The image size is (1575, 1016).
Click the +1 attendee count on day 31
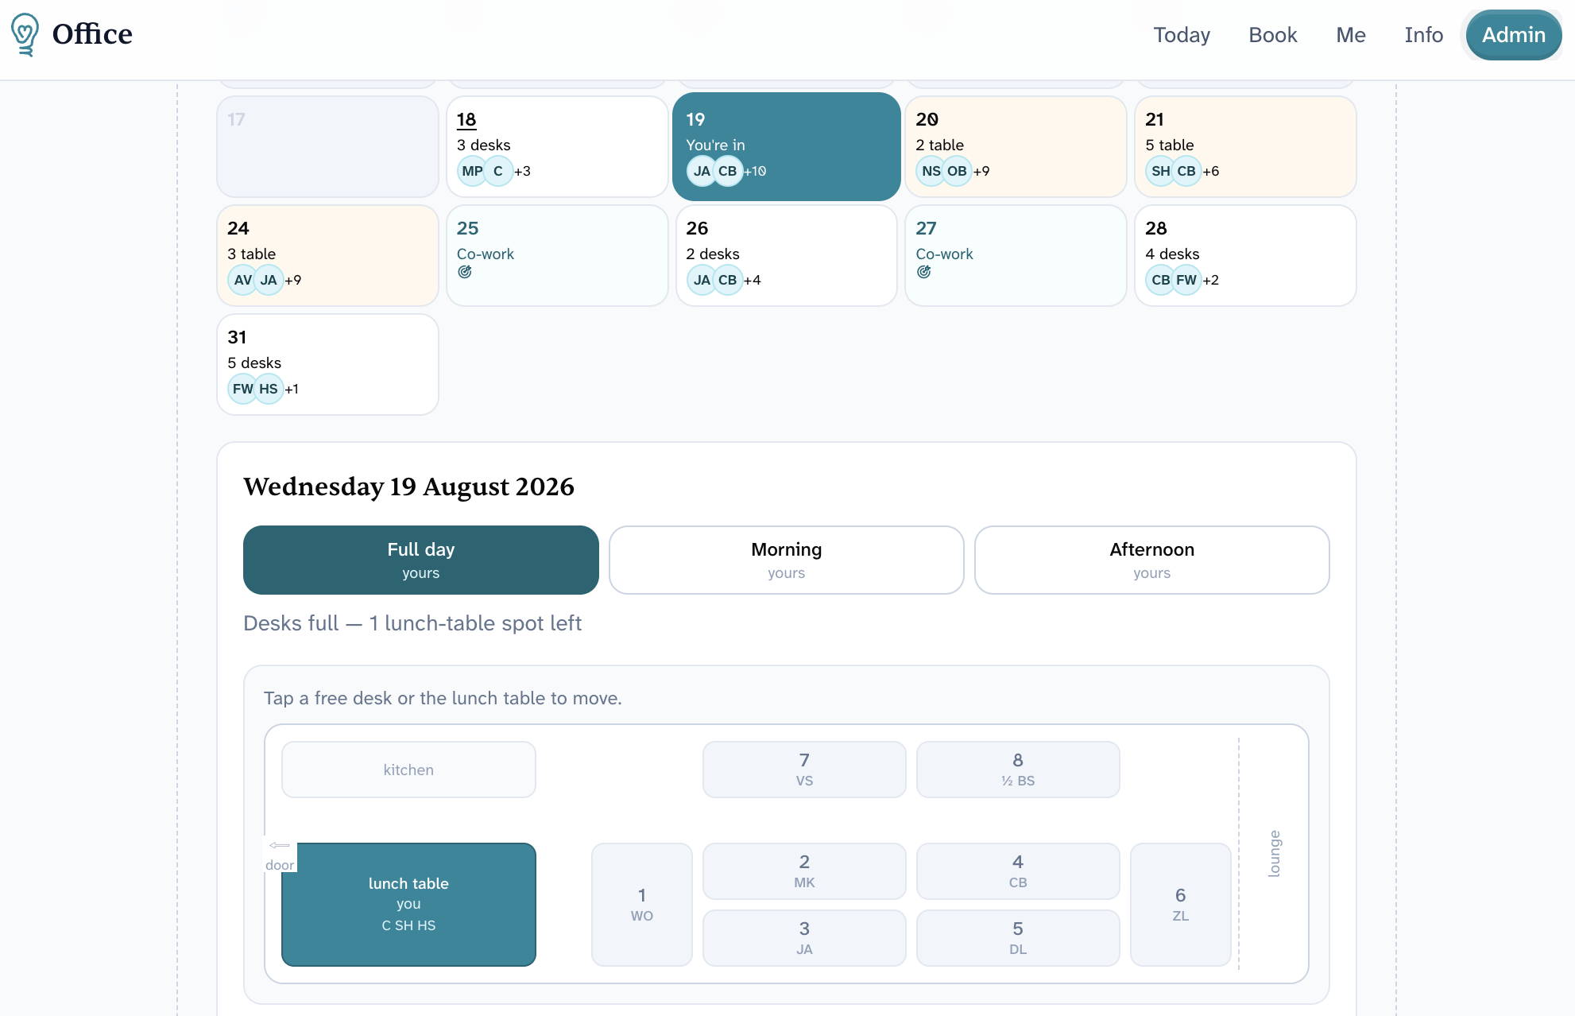pos(292,389)
